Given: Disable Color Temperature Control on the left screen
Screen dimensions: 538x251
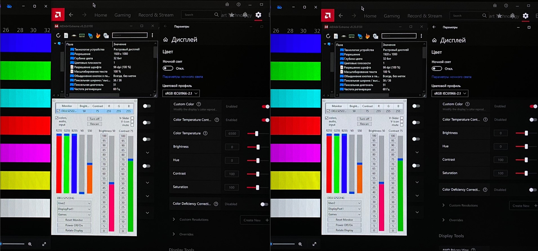Looking at the screenshot, I should (265, 120).
